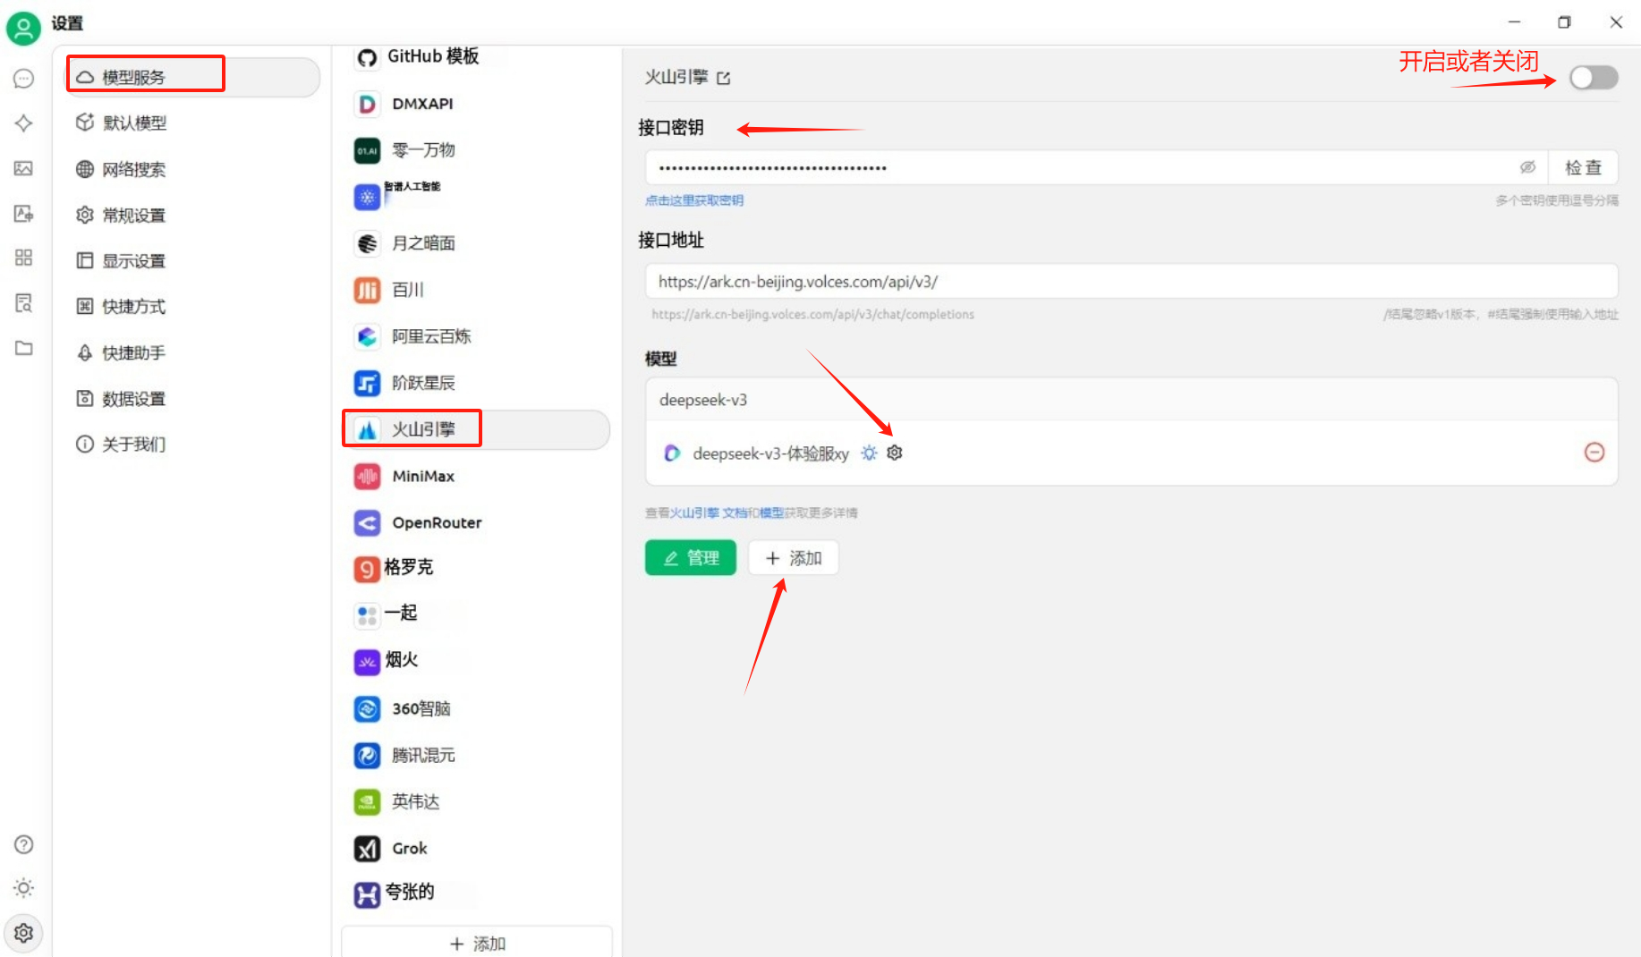Collapse the deepseek-v3 model group

pyautogui.click(x=1131, y=400)
